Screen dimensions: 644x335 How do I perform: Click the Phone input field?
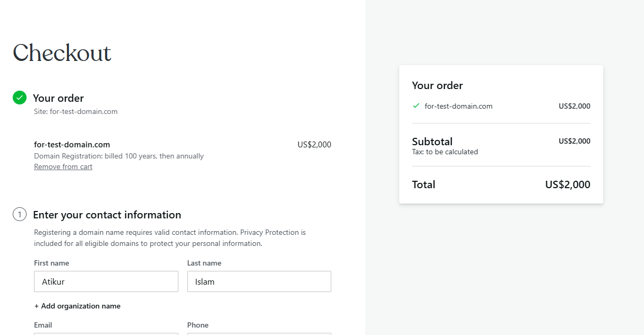(x=259, y=334)
